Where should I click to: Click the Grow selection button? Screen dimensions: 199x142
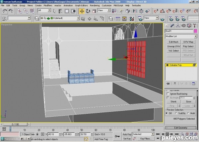[189, 101]
